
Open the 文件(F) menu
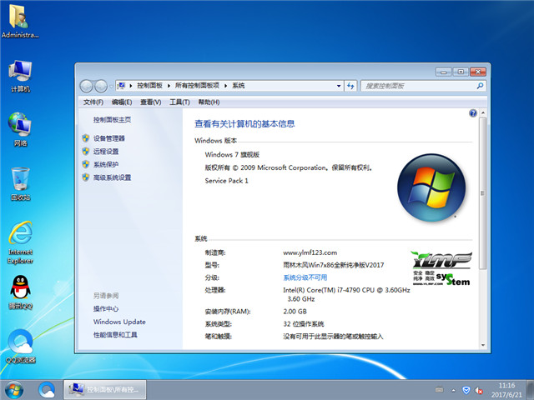coord(93,102)
